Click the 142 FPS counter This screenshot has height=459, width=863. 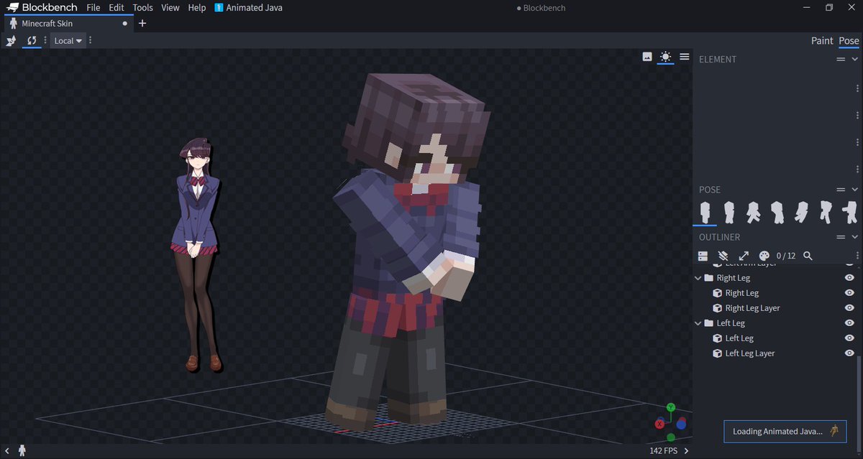663,451
